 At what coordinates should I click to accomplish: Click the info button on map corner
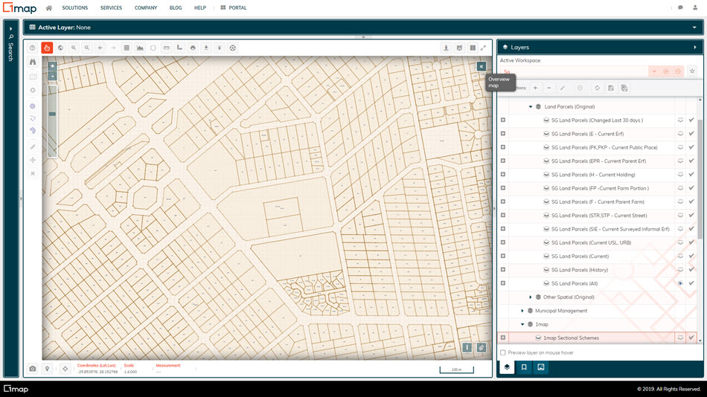click(467, 347)
